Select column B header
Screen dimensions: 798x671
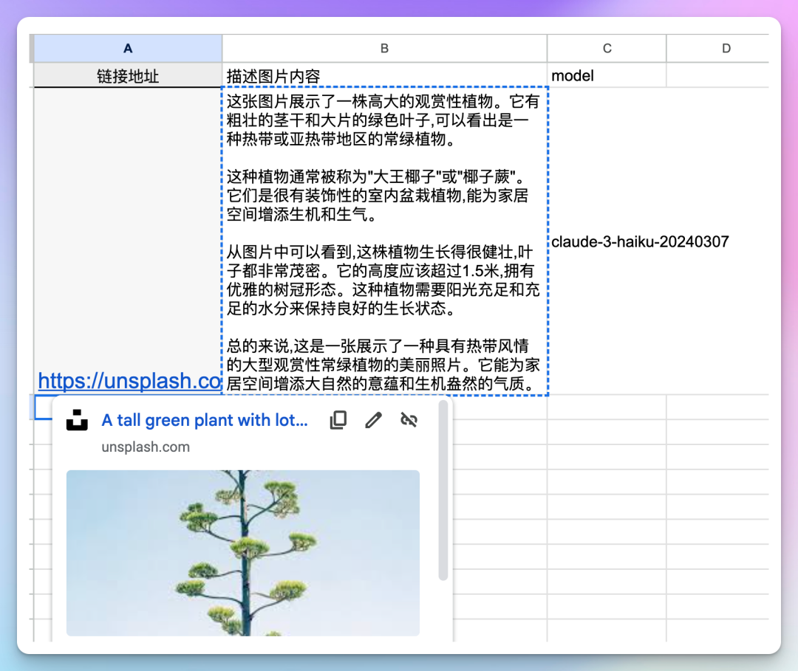coord(384,49)
